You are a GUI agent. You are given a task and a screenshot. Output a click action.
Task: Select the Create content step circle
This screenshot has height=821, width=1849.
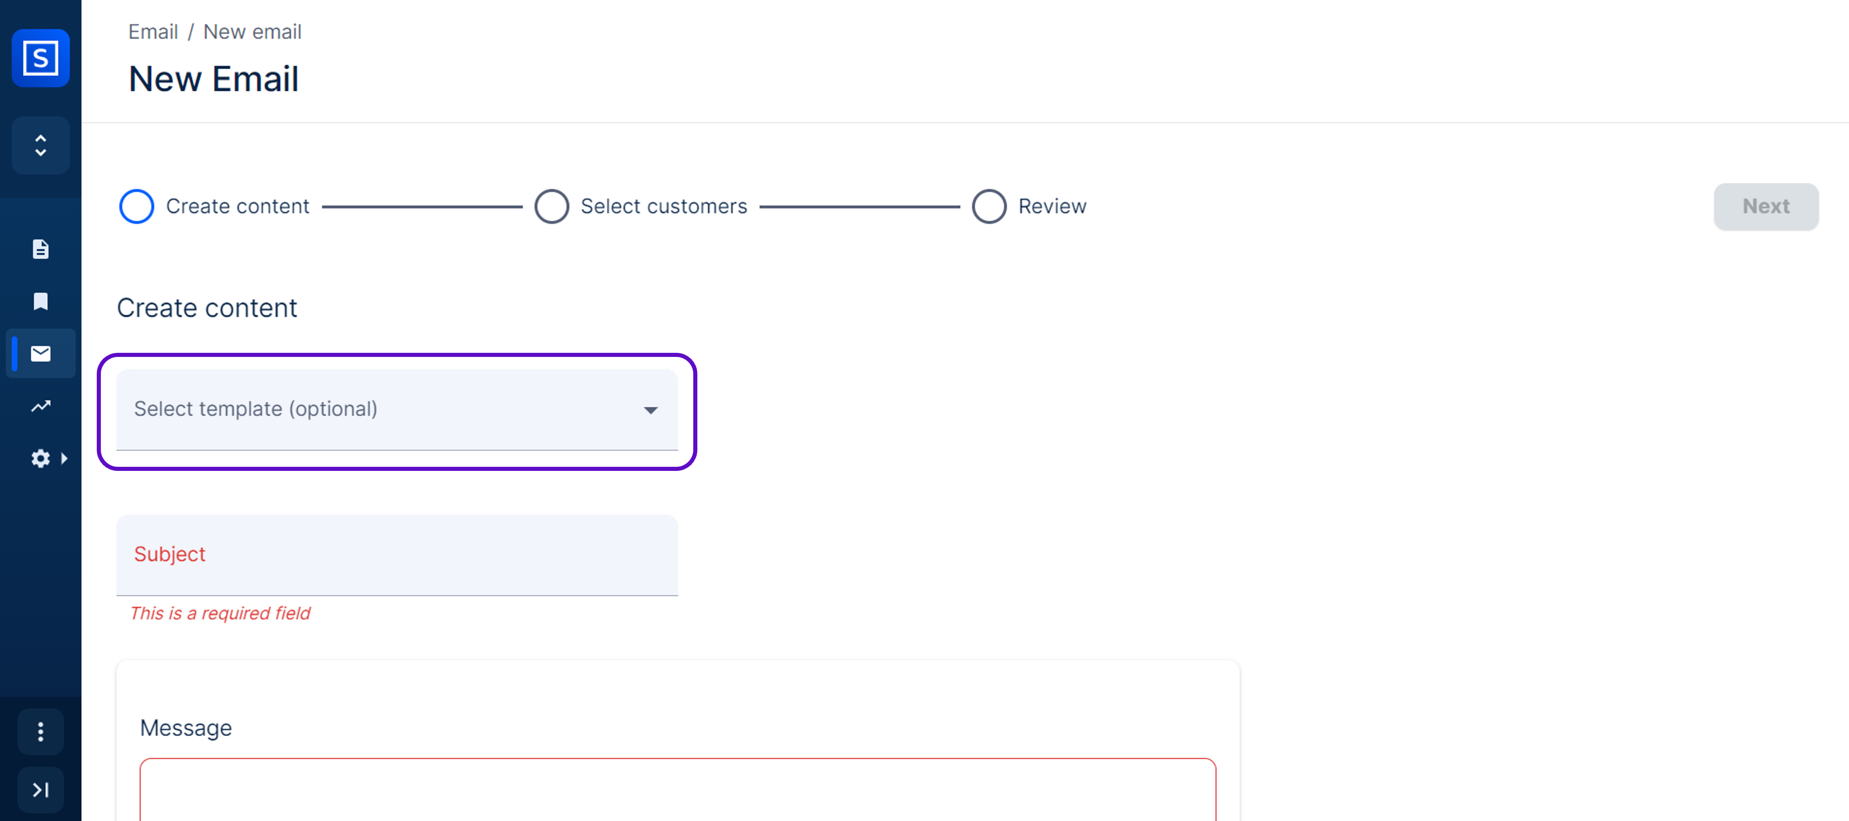(x=136, y=207)
